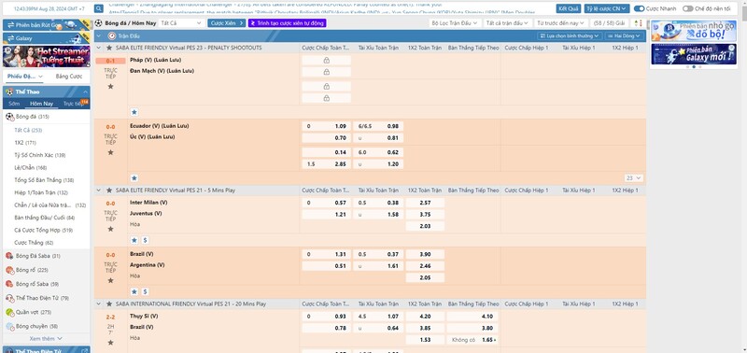Open the Tất cả trận đấu dropdown
The height and width of the screenshot is (353, 747).
click(508, 22)
